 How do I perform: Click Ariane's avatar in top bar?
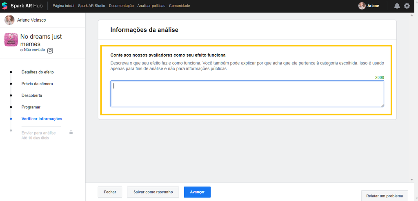coord(362,6)
